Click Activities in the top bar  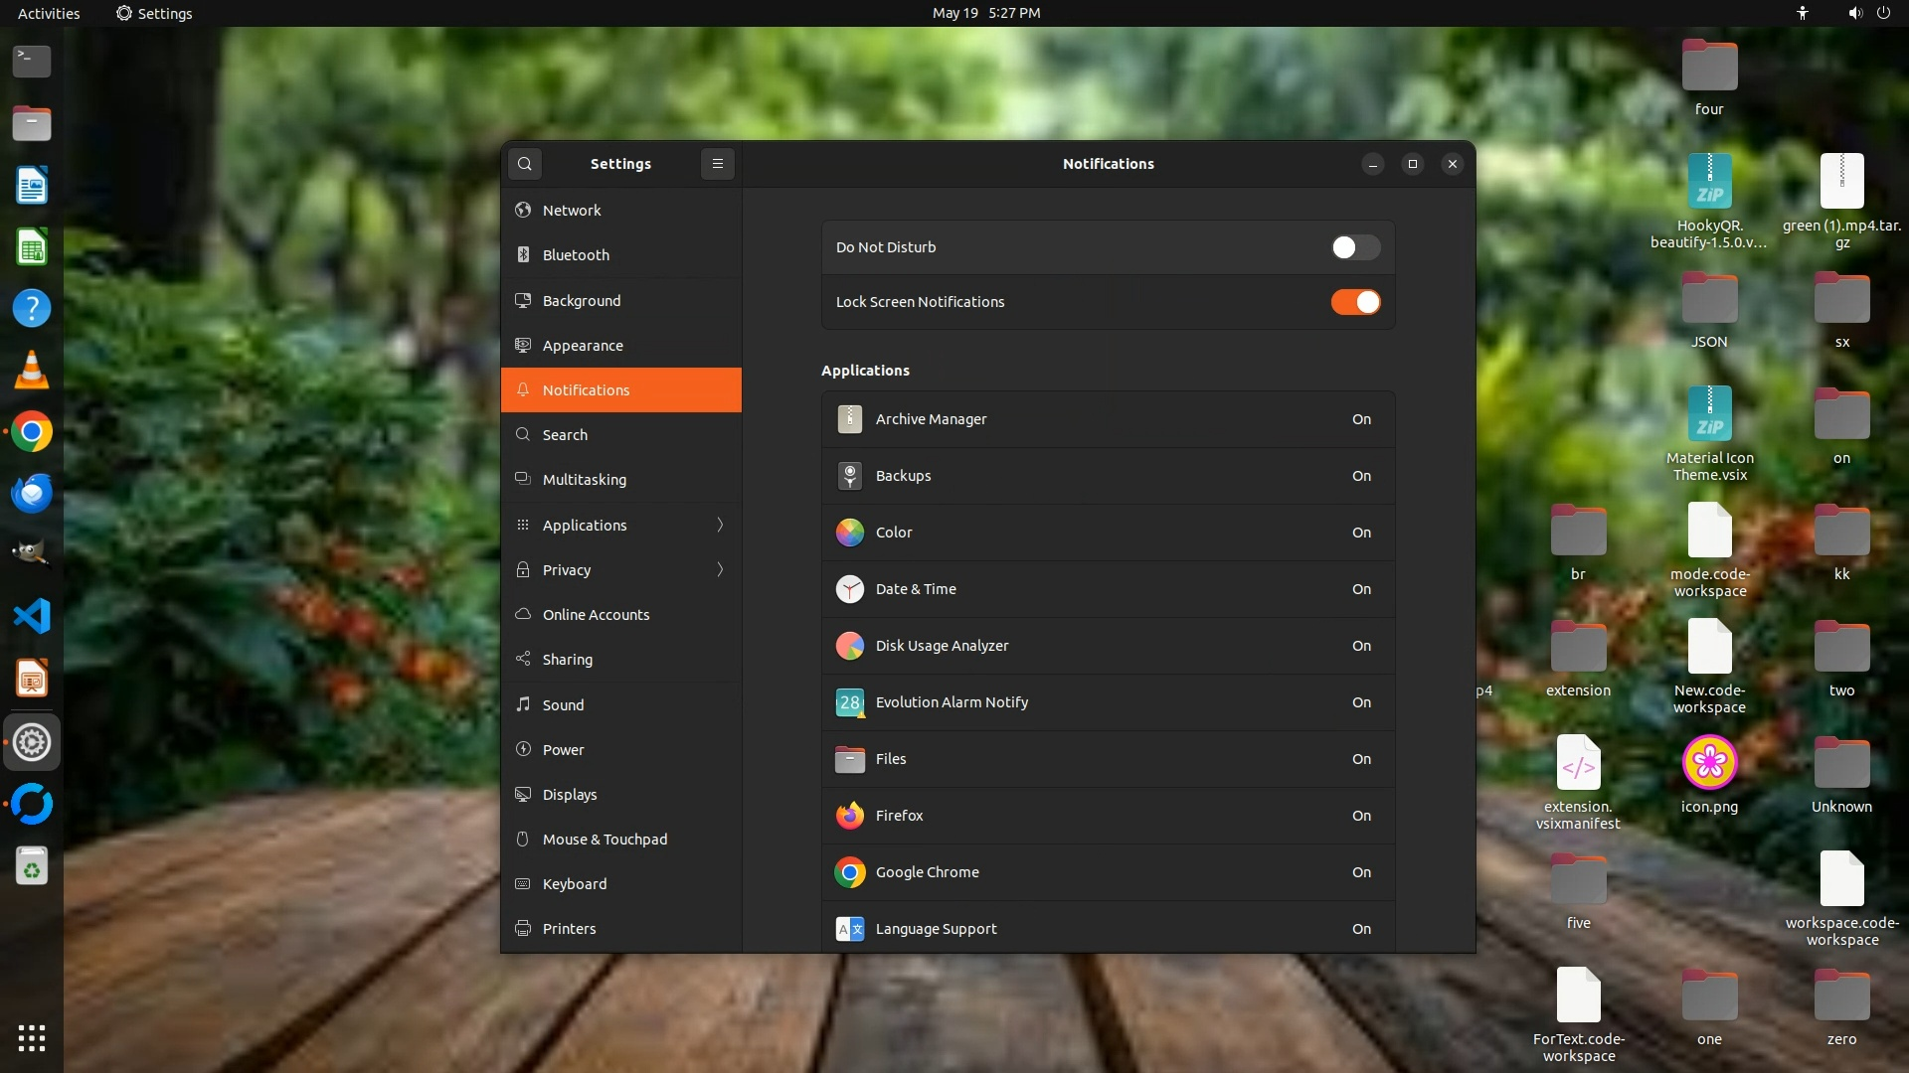49,13
